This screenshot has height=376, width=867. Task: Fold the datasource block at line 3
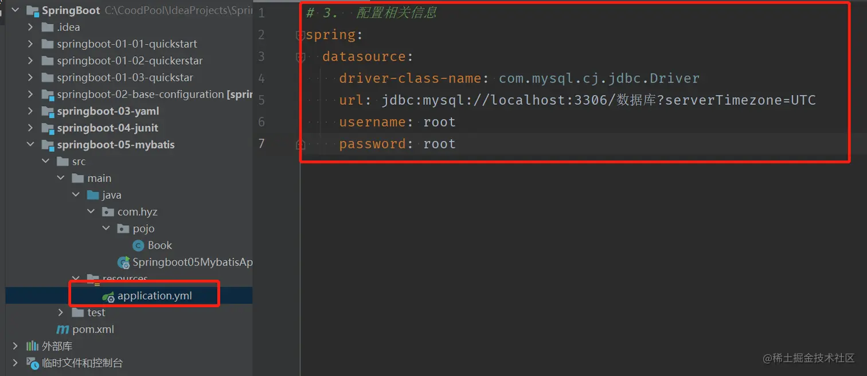(x=300, y=57)
